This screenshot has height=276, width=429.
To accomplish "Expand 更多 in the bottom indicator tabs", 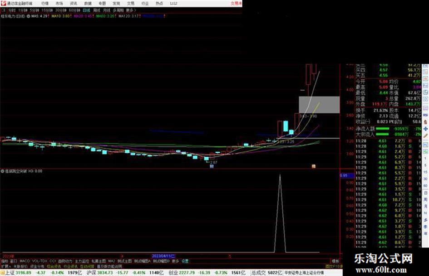I will pyautogui.click(x=175, y=261).
